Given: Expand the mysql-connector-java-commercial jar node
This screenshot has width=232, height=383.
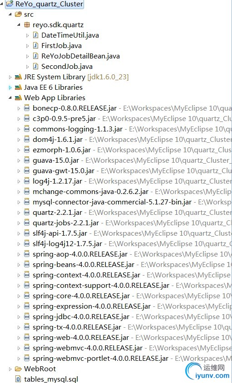Looking at the screenshot, I should point(19,202).
